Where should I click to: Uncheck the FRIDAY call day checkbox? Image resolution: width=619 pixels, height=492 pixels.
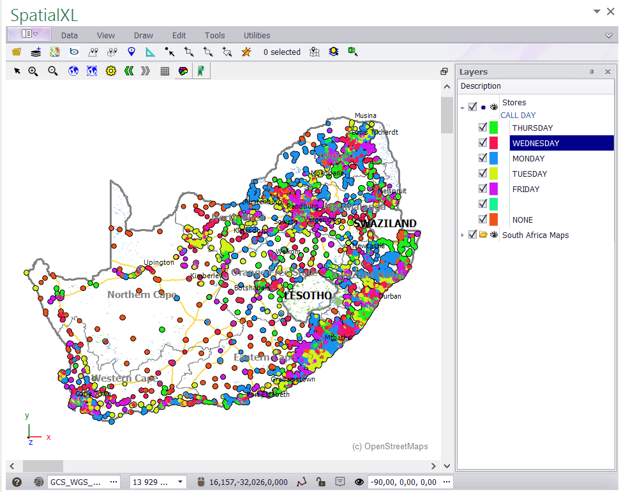[x=483, y=189]
